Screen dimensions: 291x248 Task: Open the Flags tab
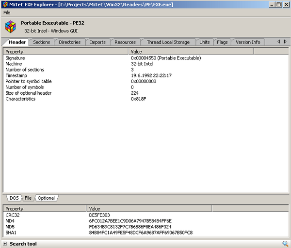tap(222, 42)
